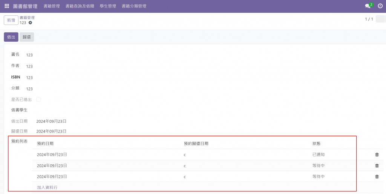Viewport: 386px width, 194px height.
Task: Click the 預約日期 cell in the 已通知 row
Action: pyautogui.click(x=52, y=155)
